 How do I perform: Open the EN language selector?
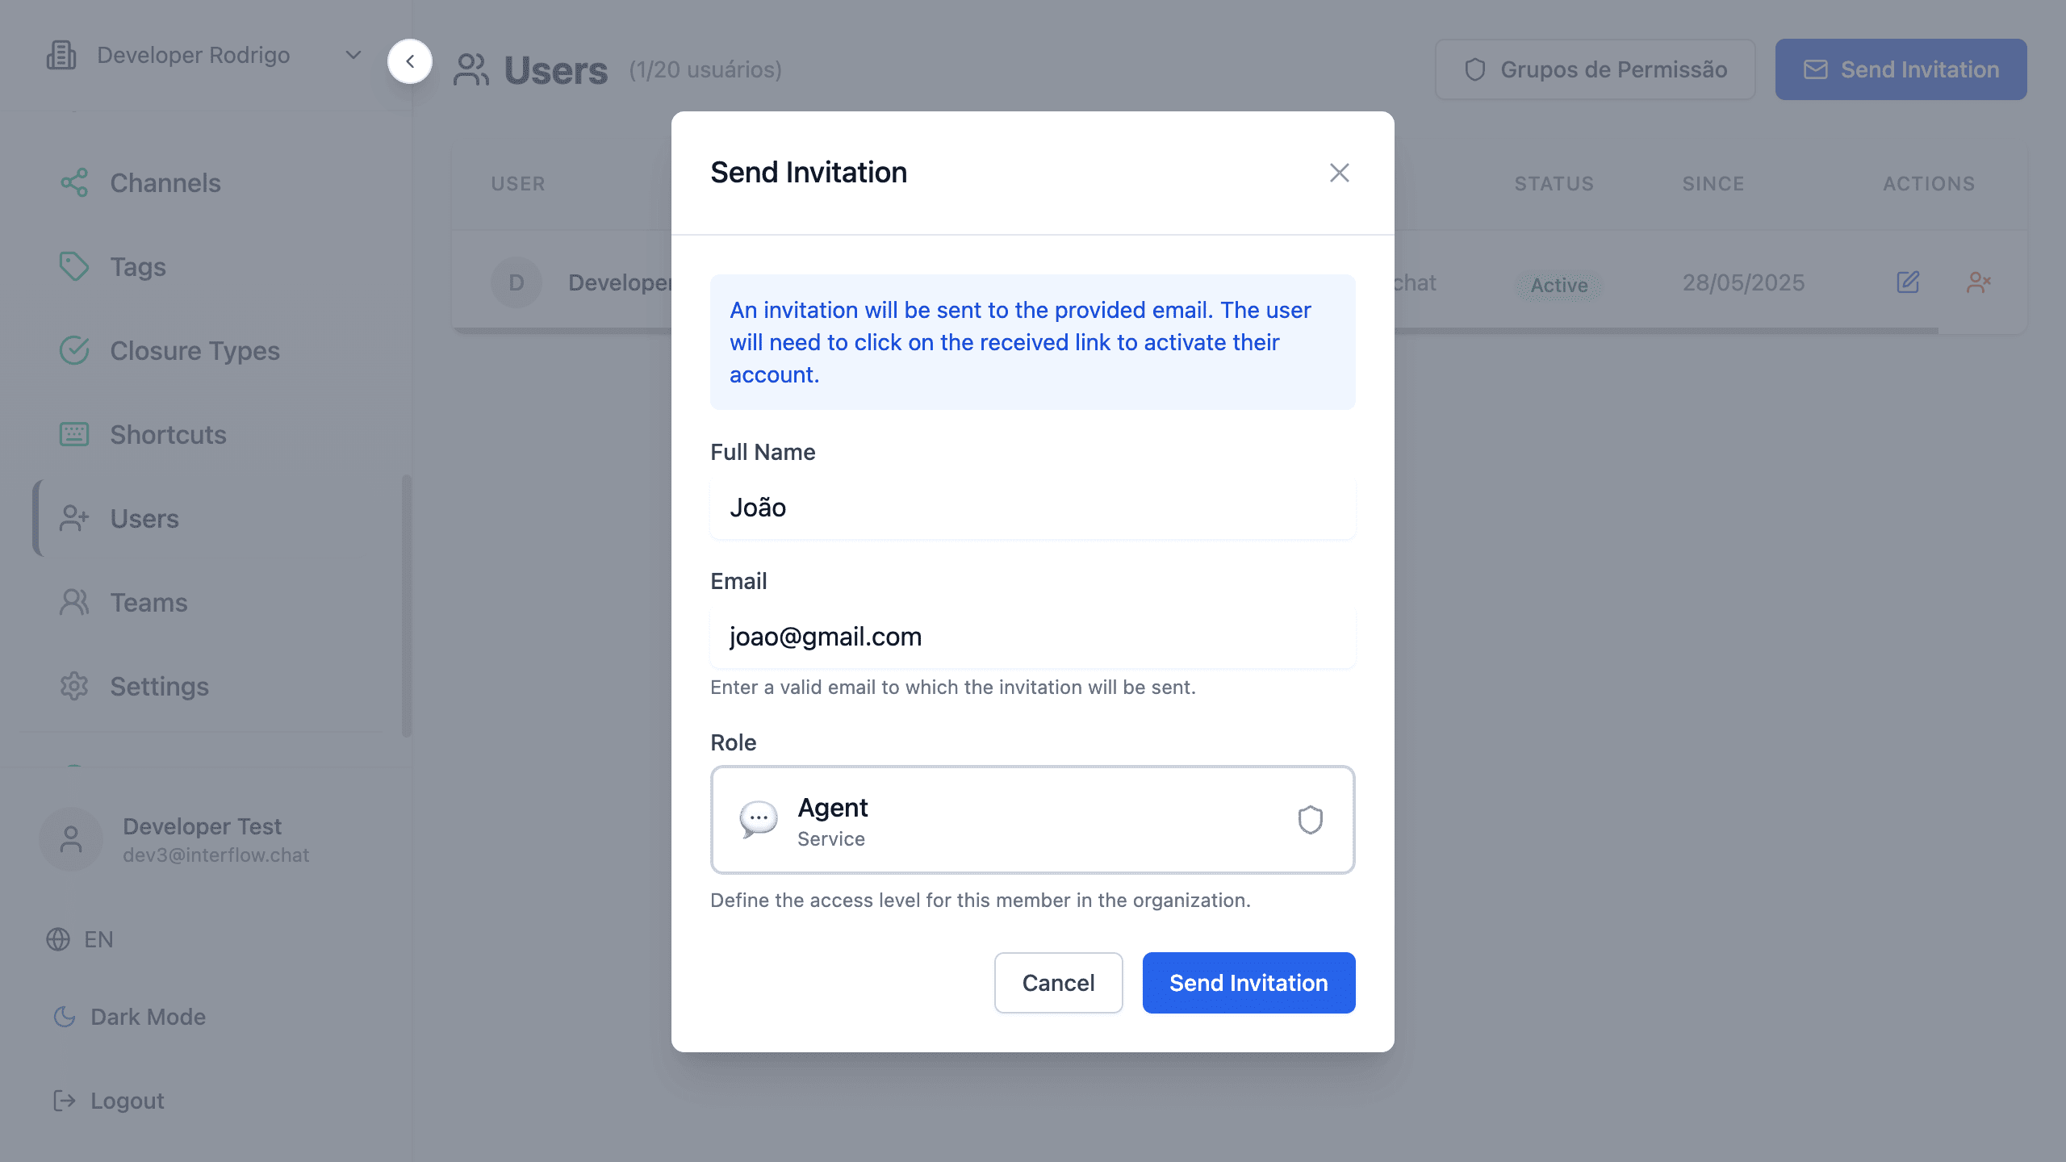click(x=98, y=939)
